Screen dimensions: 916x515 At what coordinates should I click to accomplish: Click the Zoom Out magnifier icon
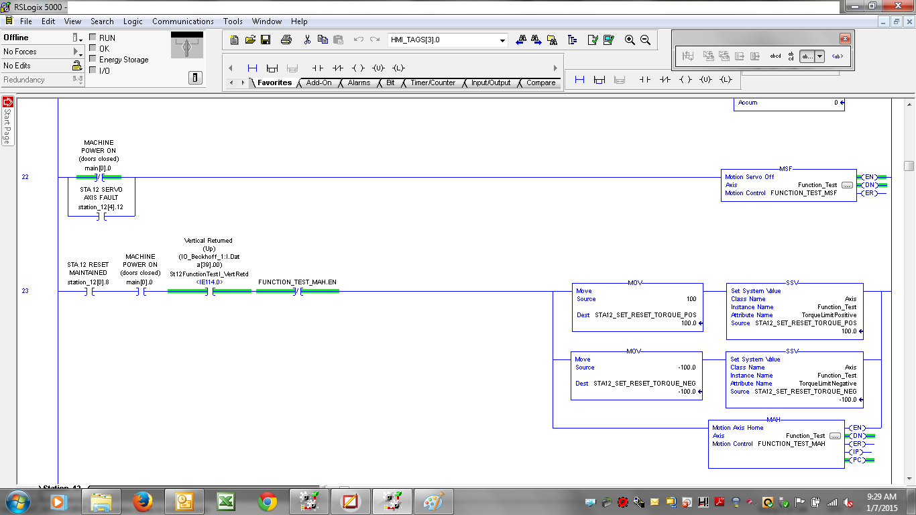645,40
